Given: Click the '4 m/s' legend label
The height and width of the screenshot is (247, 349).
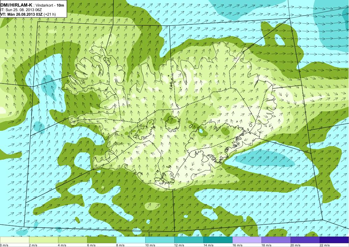Looking at the screenshot, I should pos(62,245).
